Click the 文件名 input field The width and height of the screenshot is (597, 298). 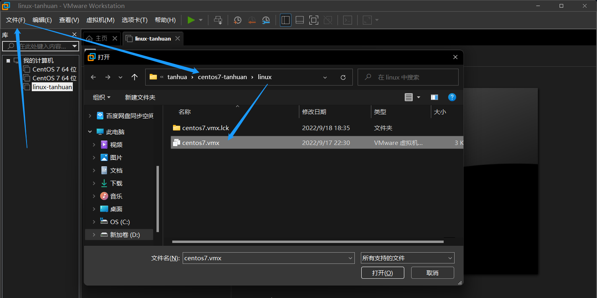coord(269,258)
